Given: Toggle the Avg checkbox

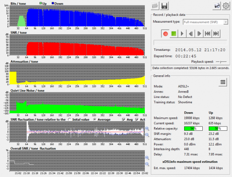Looking at the screenshot, I should [x=123, y=120].
